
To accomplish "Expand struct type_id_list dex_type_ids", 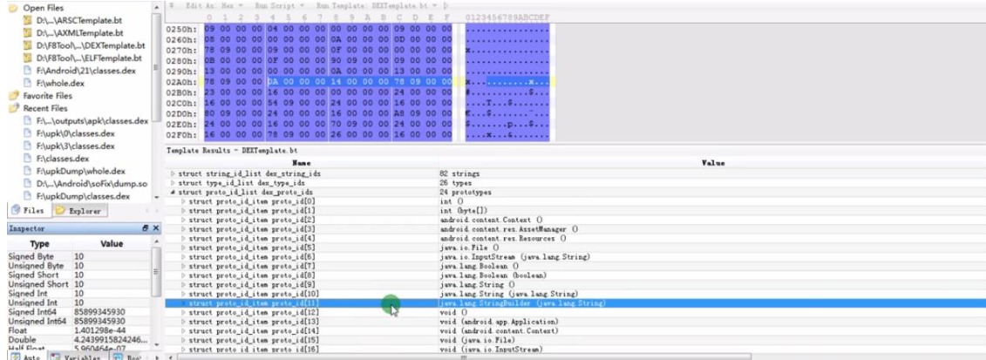I will (173, 182).
